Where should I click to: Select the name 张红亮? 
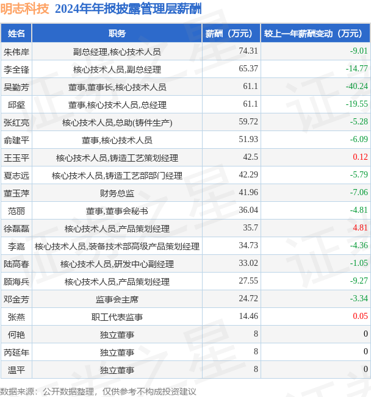(x=16, y=123)
